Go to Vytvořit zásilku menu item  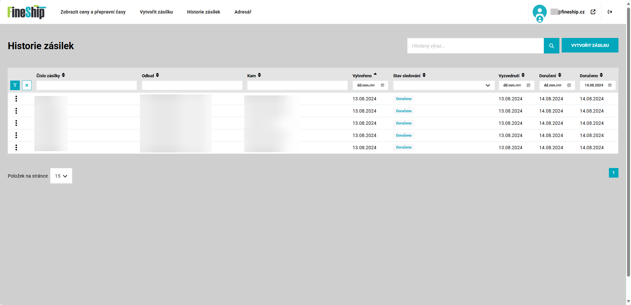[156, 12]
